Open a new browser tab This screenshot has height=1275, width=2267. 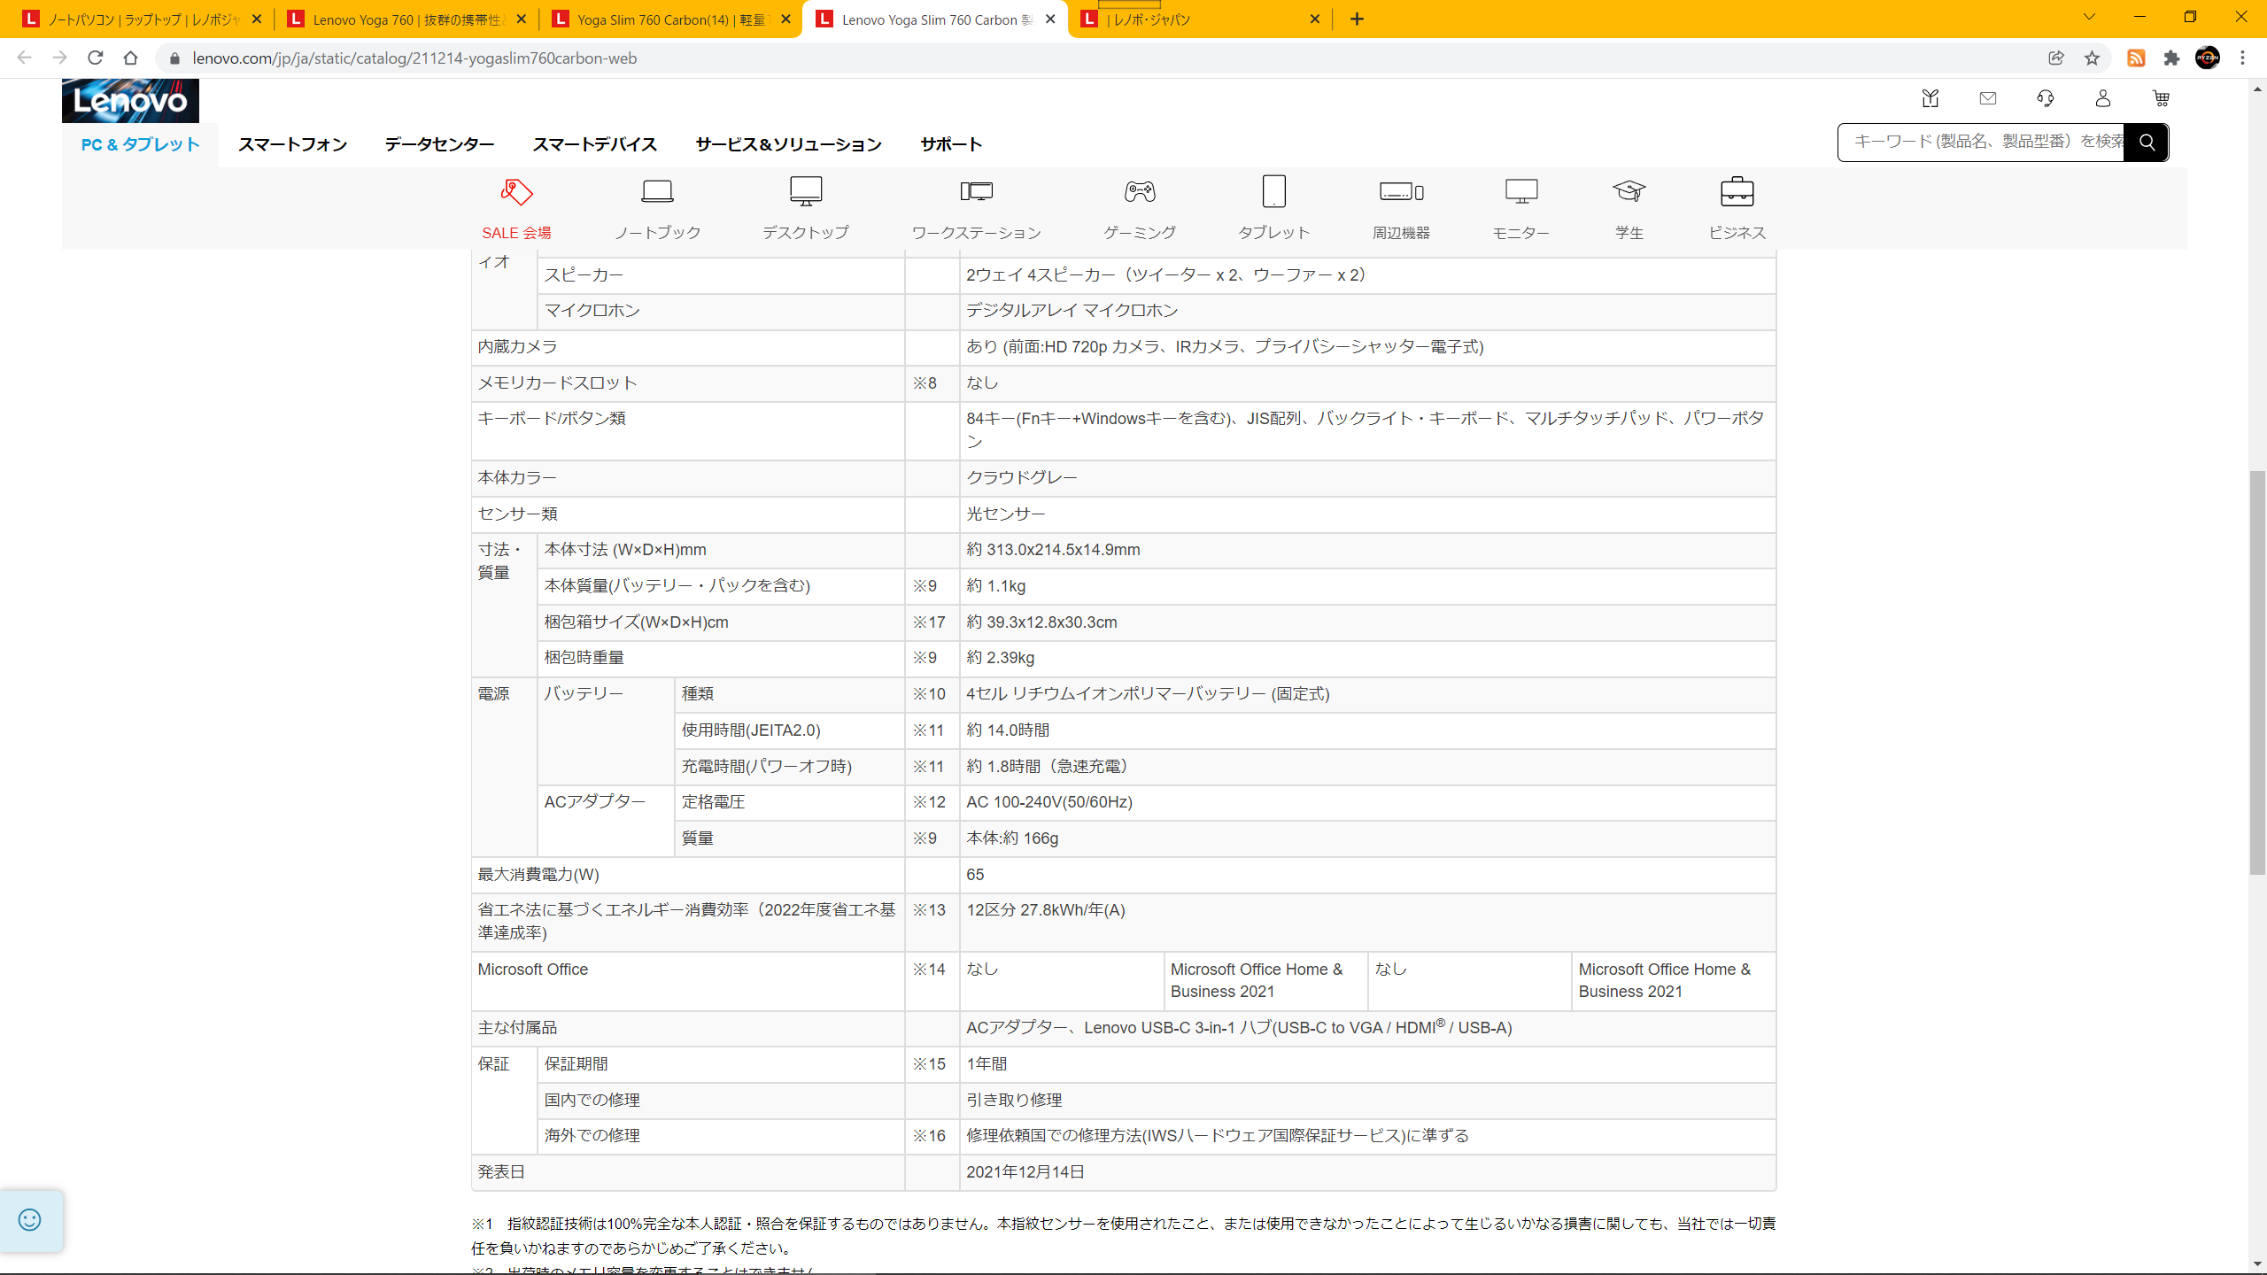1357,19
